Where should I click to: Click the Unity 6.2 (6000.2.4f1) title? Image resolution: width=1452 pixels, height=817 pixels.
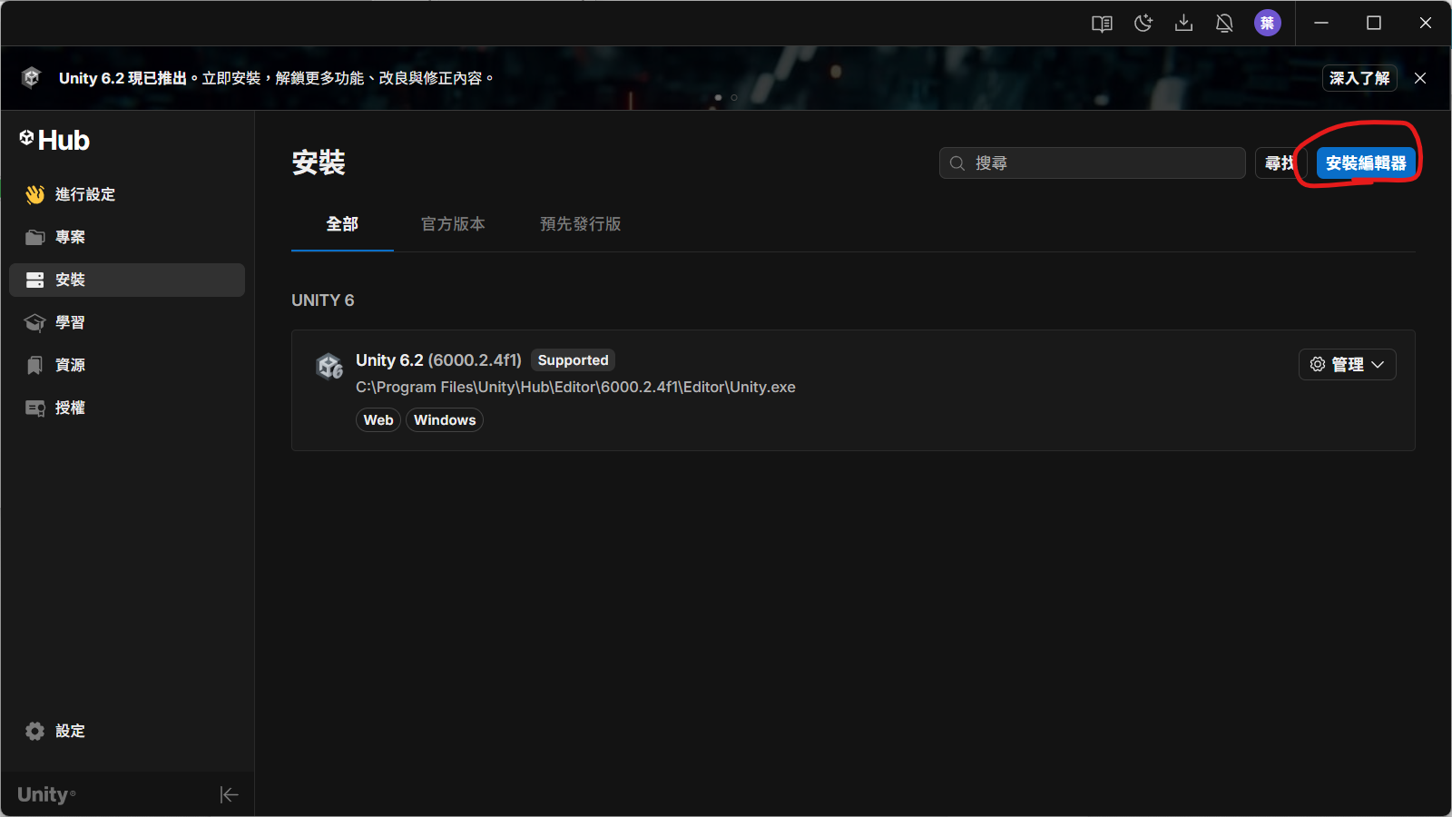[x=438, y=360]
